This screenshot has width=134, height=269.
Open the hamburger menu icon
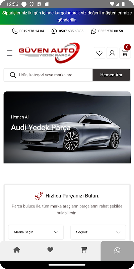[x=10, y=53]
